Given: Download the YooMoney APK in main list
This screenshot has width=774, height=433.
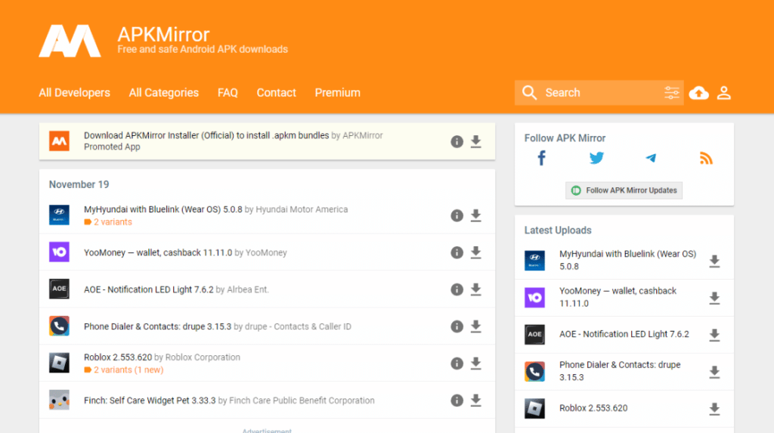Looking at the screenshot, I should click(475, 252).
